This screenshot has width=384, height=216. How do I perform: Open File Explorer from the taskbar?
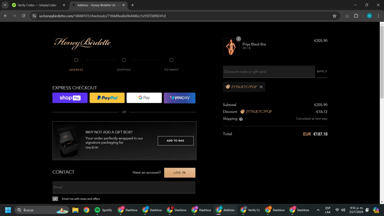[75, 210]
